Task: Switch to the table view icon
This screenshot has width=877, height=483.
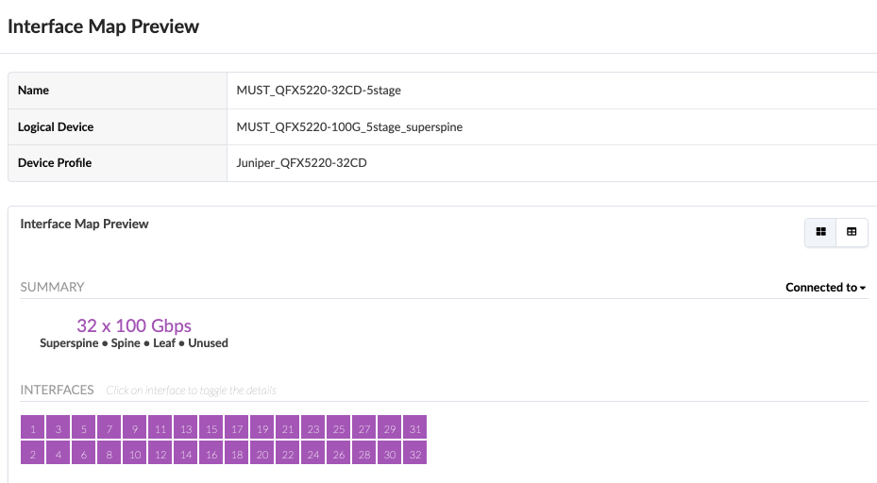Action: 852,232
